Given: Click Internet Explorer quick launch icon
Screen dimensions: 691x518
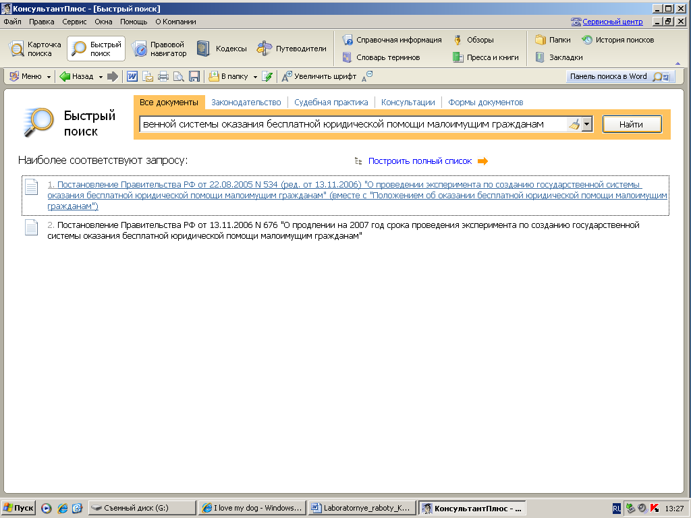Looking at the screenshot, I should pos(63,509).
